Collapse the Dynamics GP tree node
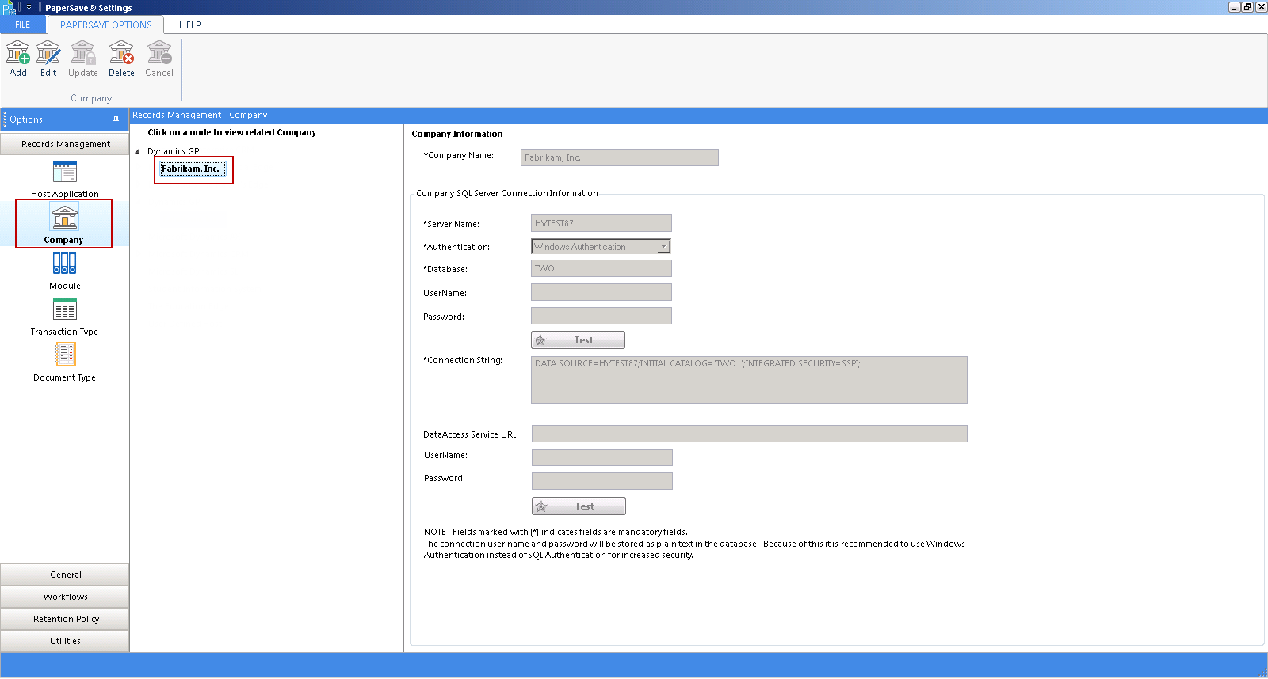Screen dimensions: 1268x679 click(137, 151)
